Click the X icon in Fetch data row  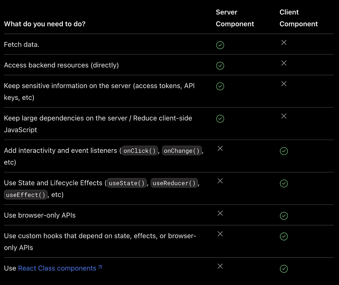click(284, 42)
